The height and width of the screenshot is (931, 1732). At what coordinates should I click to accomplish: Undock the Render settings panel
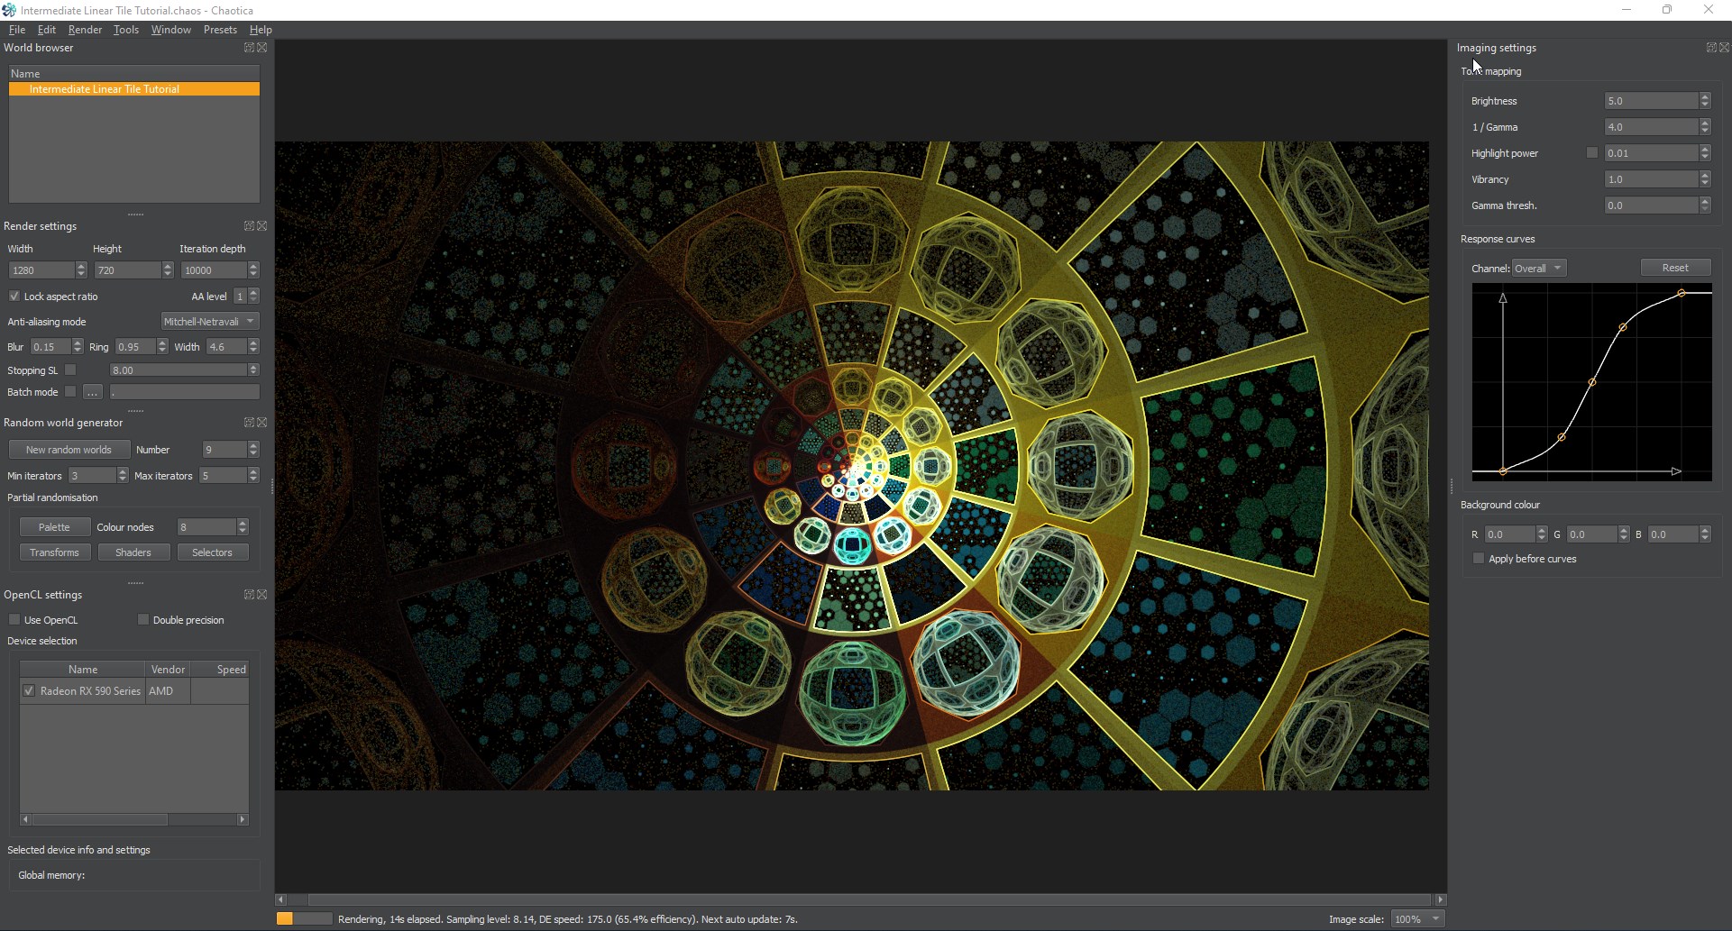coord(249,226)
